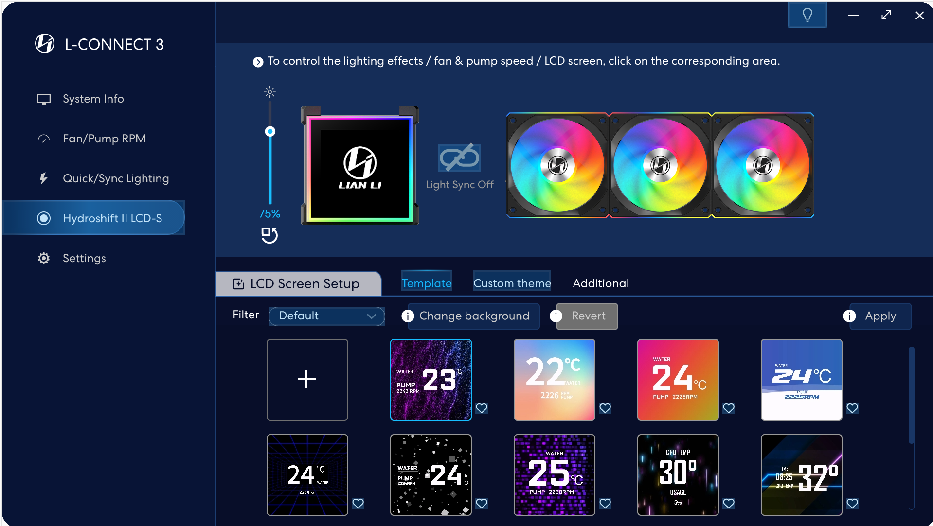This screenshot has height=526, width=933.
Task: Click the Settings gear icon
Action: click(x=44, y=258)
